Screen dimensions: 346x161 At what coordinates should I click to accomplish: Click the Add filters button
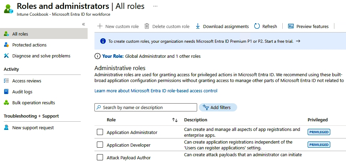(218, 107)
